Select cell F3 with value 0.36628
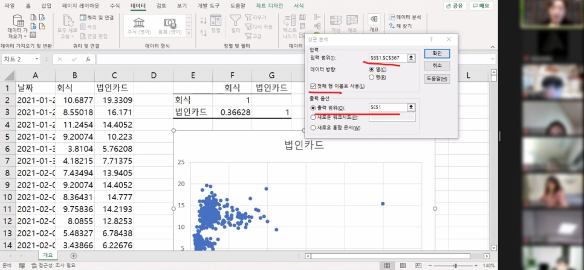 pos(232,112)
